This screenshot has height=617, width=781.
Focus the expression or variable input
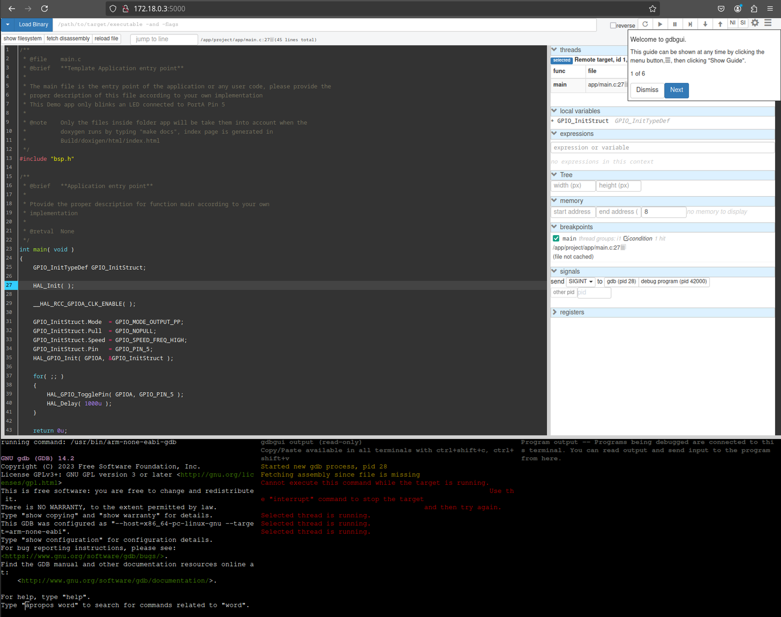[x=663, y=147]
